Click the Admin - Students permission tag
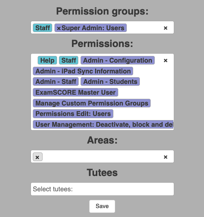The height and width of the screenshot is (217, 204). 110,82
